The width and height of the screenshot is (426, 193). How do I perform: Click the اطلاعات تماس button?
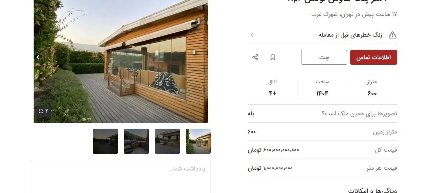point(374,57)
